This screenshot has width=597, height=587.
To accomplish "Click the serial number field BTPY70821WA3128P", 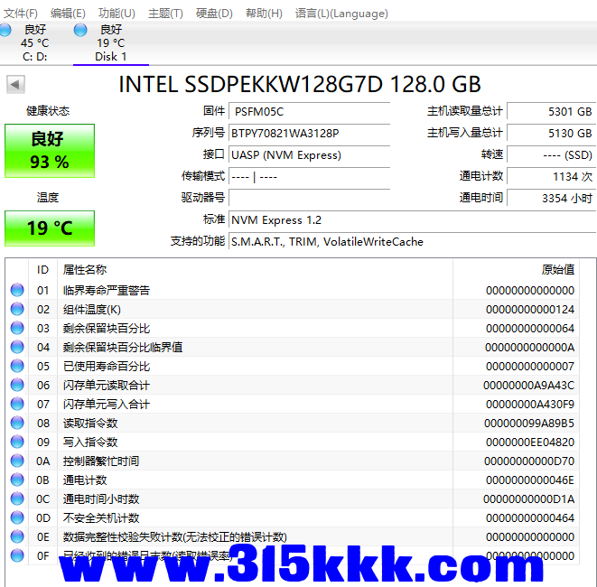I will pos(309,134).
